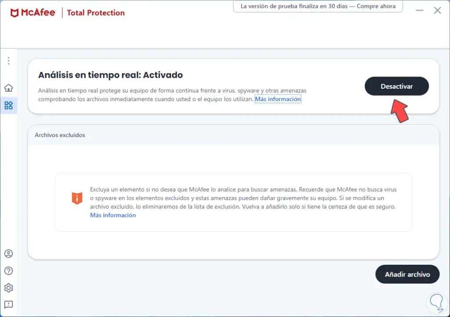Open the settings gear icon

[8, 288]
